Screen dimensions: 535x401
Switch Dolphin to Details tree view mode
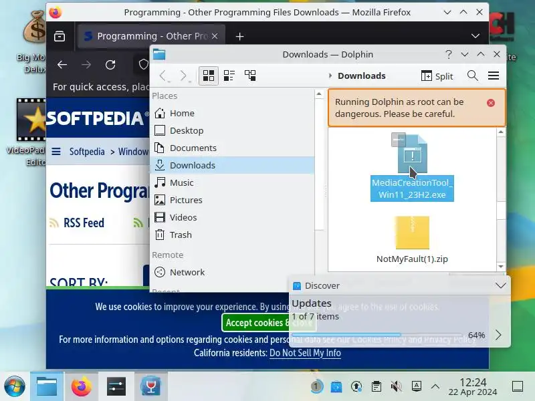[x=250, y=76]
